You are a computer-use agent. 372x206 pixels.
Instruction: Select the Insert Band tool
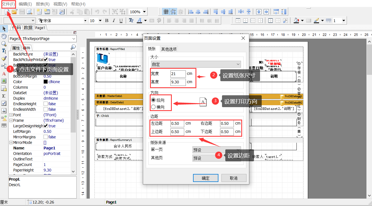4,66
